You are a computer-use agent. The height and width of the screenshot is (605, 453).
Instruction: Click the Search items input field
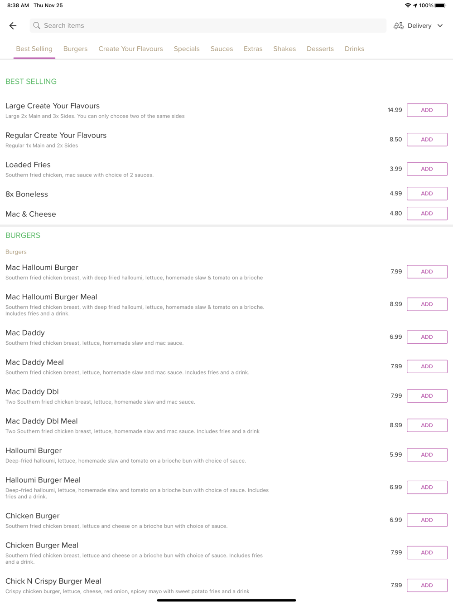click(208, 26)
